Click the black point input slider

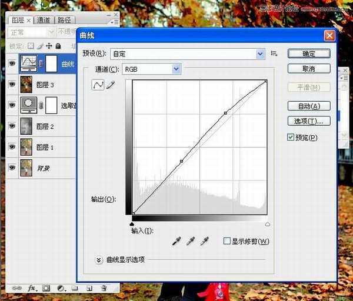pos(132,224)
